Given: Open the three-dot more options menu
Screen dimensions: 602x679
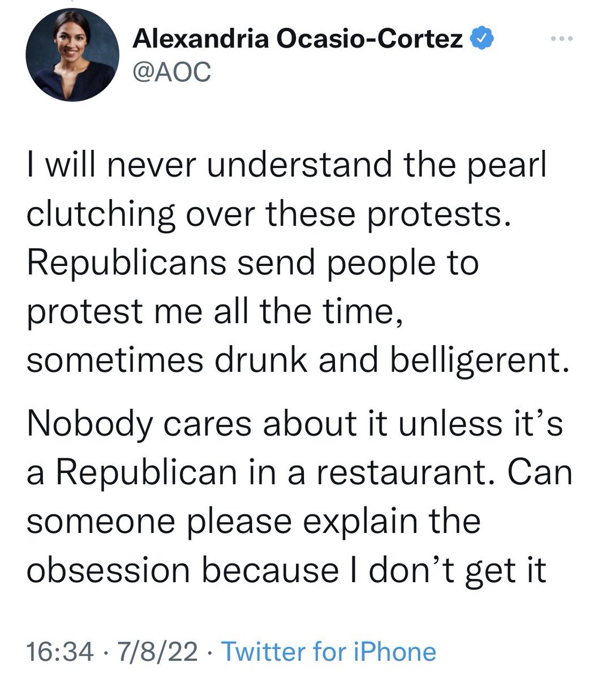Looking at the screenshot, I should coord(562,39).
